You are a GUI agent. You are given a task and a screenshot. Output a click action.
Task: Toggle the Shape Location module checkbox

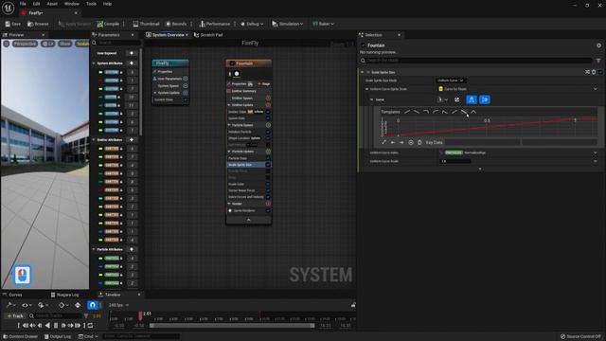[x=268, y=138]
